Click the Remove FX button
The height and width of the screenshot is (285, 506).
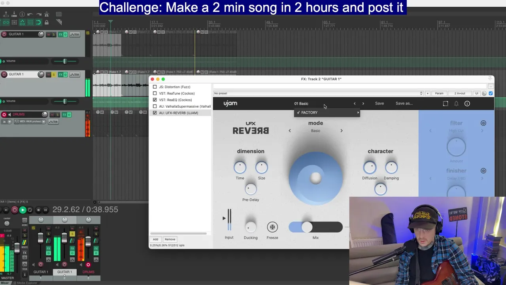[x=170, y=239]
